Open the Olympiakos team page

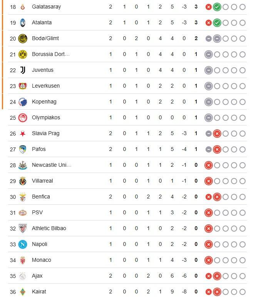coord(46,118)
